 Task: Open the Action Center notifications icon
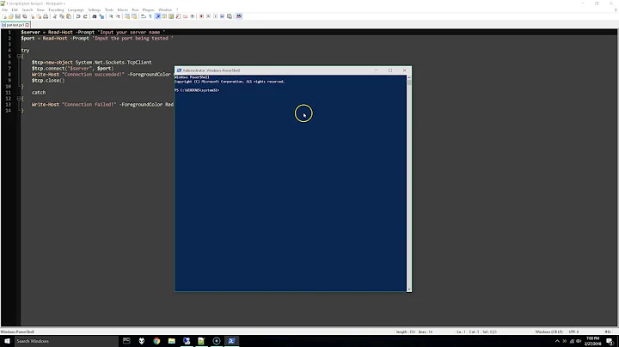[x=610, y=342]
